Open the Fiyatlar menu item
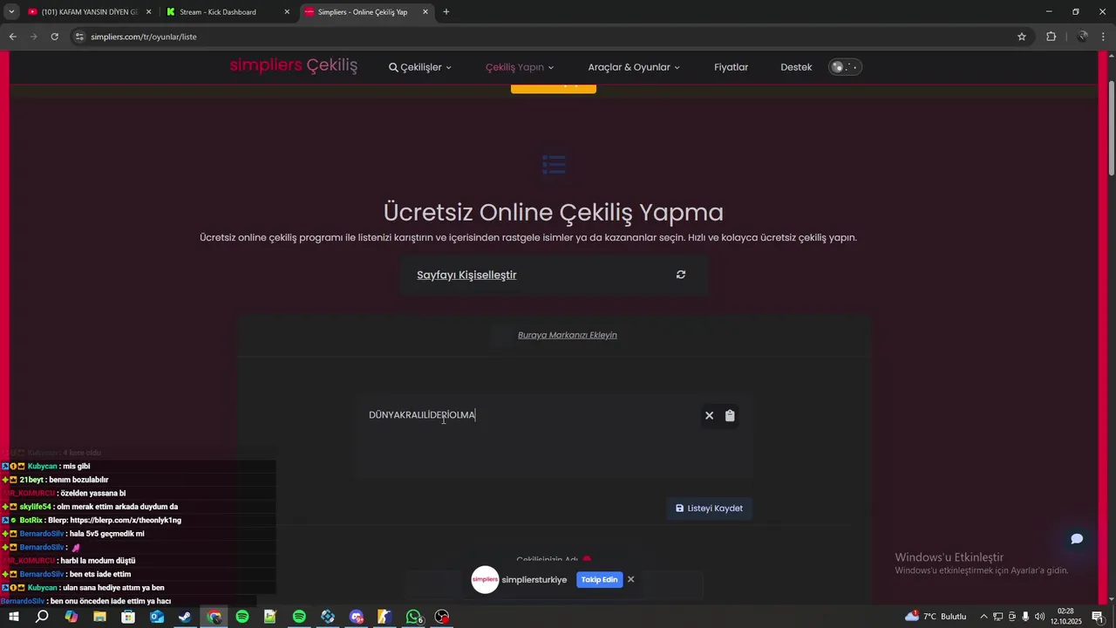The width and height of the screenshot is (1116, 628). 731,67
